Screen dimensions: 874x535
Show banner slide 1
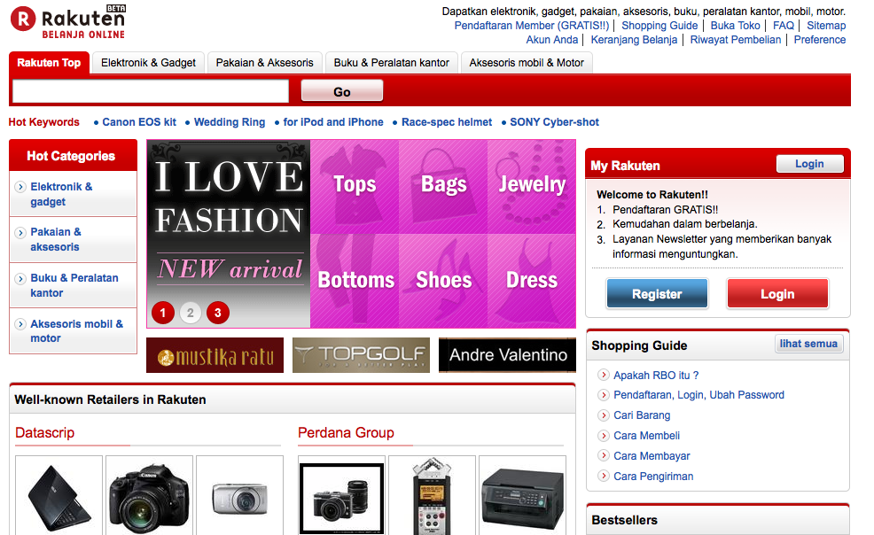coord(163,313)
